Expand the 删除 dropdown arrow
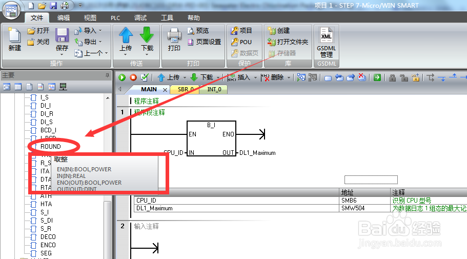Screen dimensions: 467x259 pyautogui.click(x=289, y=77)
